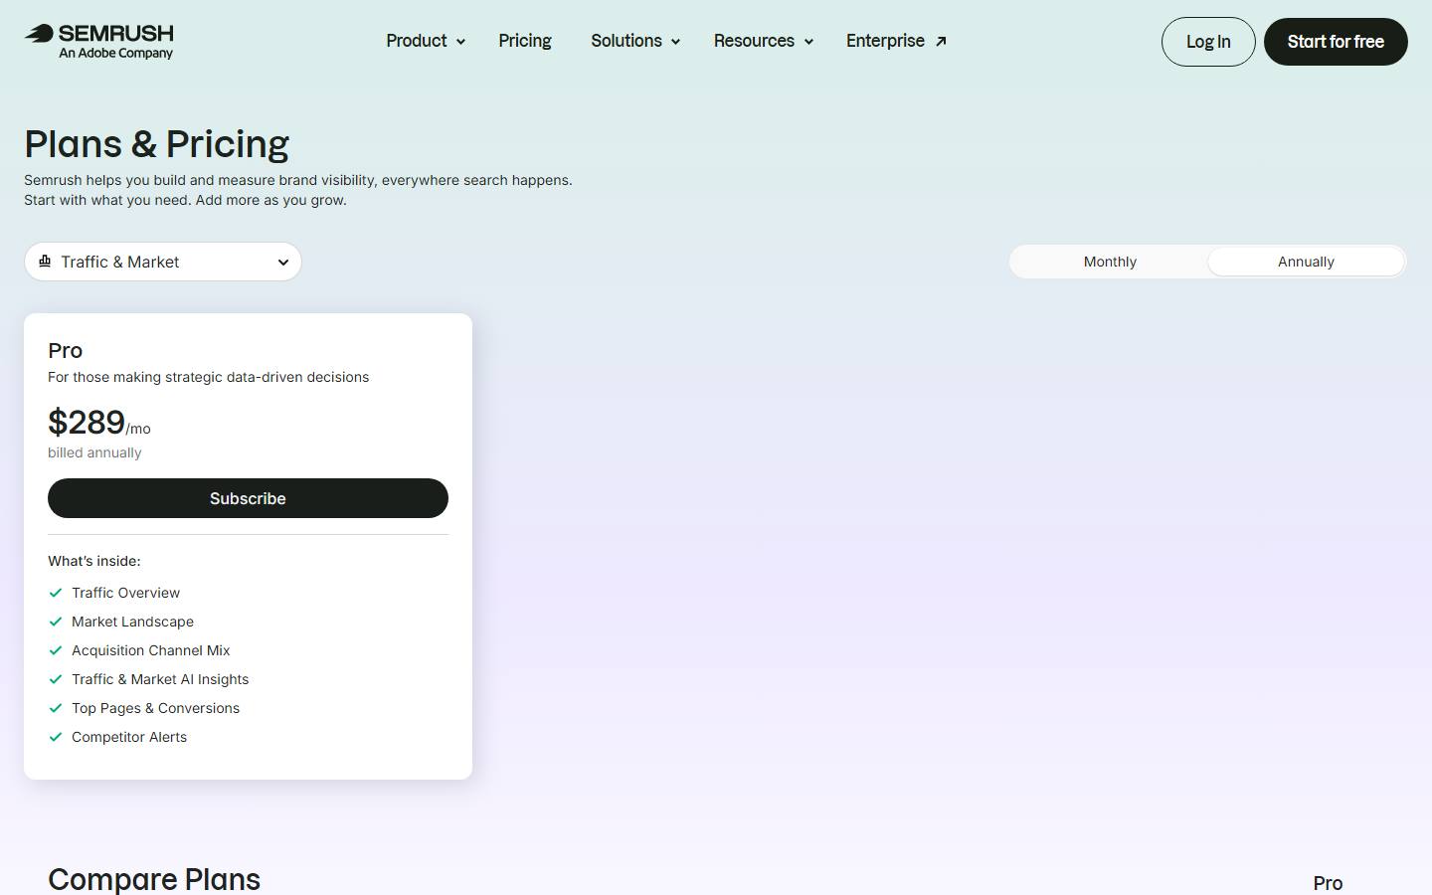Open the Traffic & Market dropdown

click(x=163, y=262)
